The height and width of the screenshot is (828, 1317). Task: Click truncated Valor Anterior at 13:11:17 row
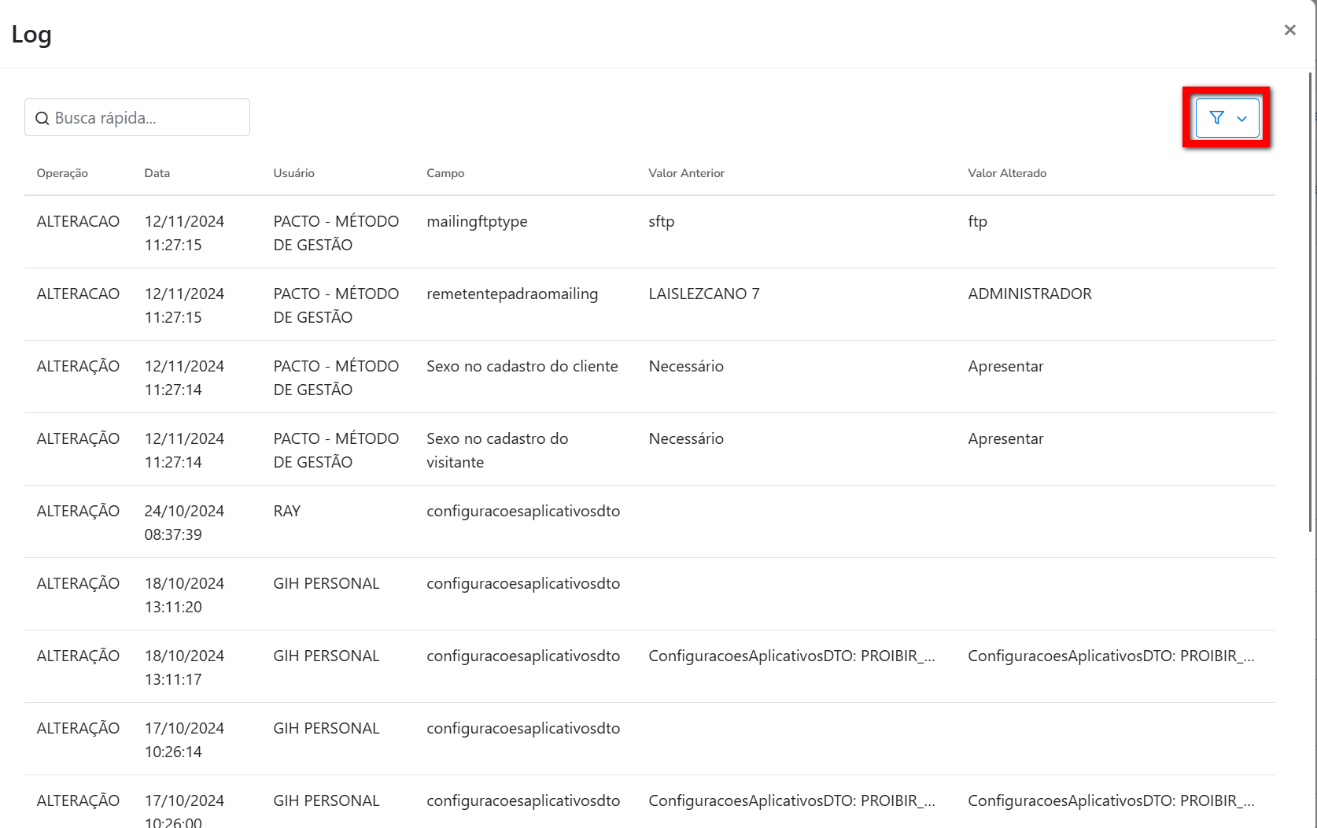click(x=791, y=656)
